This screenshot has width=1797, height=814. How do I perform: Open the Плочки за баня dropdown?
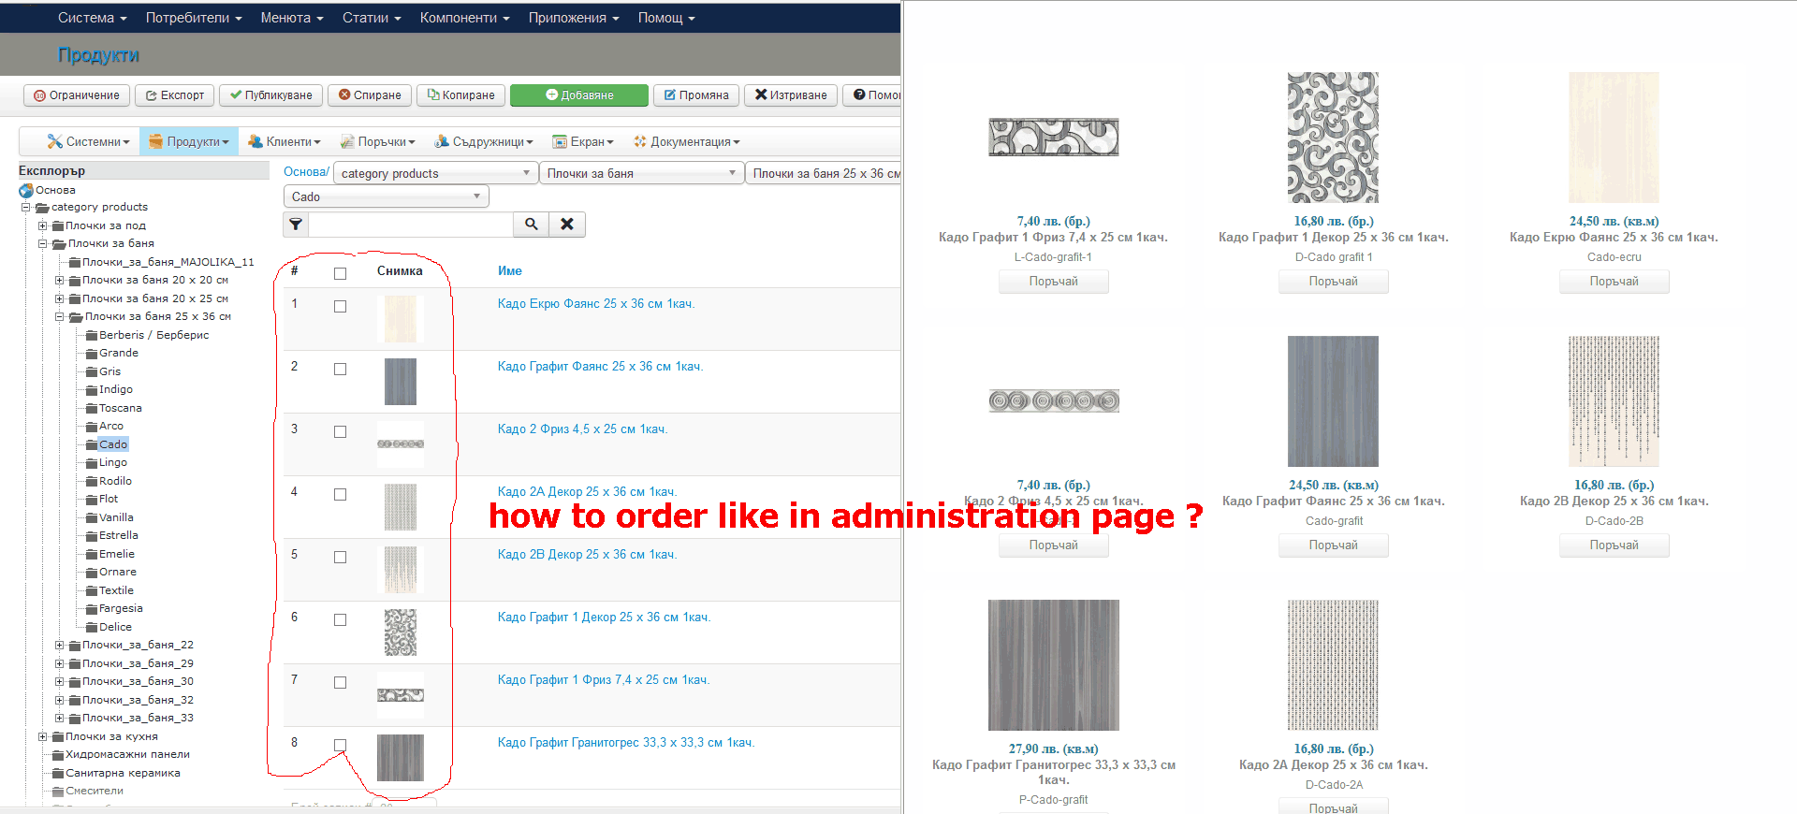click(x=642, y=173)
